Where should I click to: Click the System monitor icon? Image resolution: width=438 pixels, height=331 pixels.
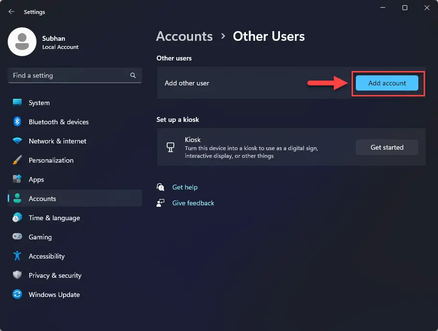(x=17, y=103)
